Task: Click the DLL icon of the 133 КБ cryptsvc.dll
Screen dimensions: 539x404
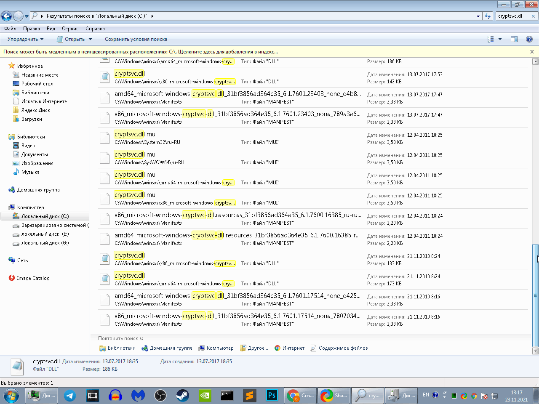Action: click(105, 259)
